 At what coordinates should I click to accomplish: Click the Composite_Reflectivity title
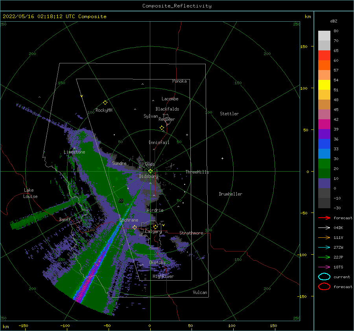(x=177, y=6)
